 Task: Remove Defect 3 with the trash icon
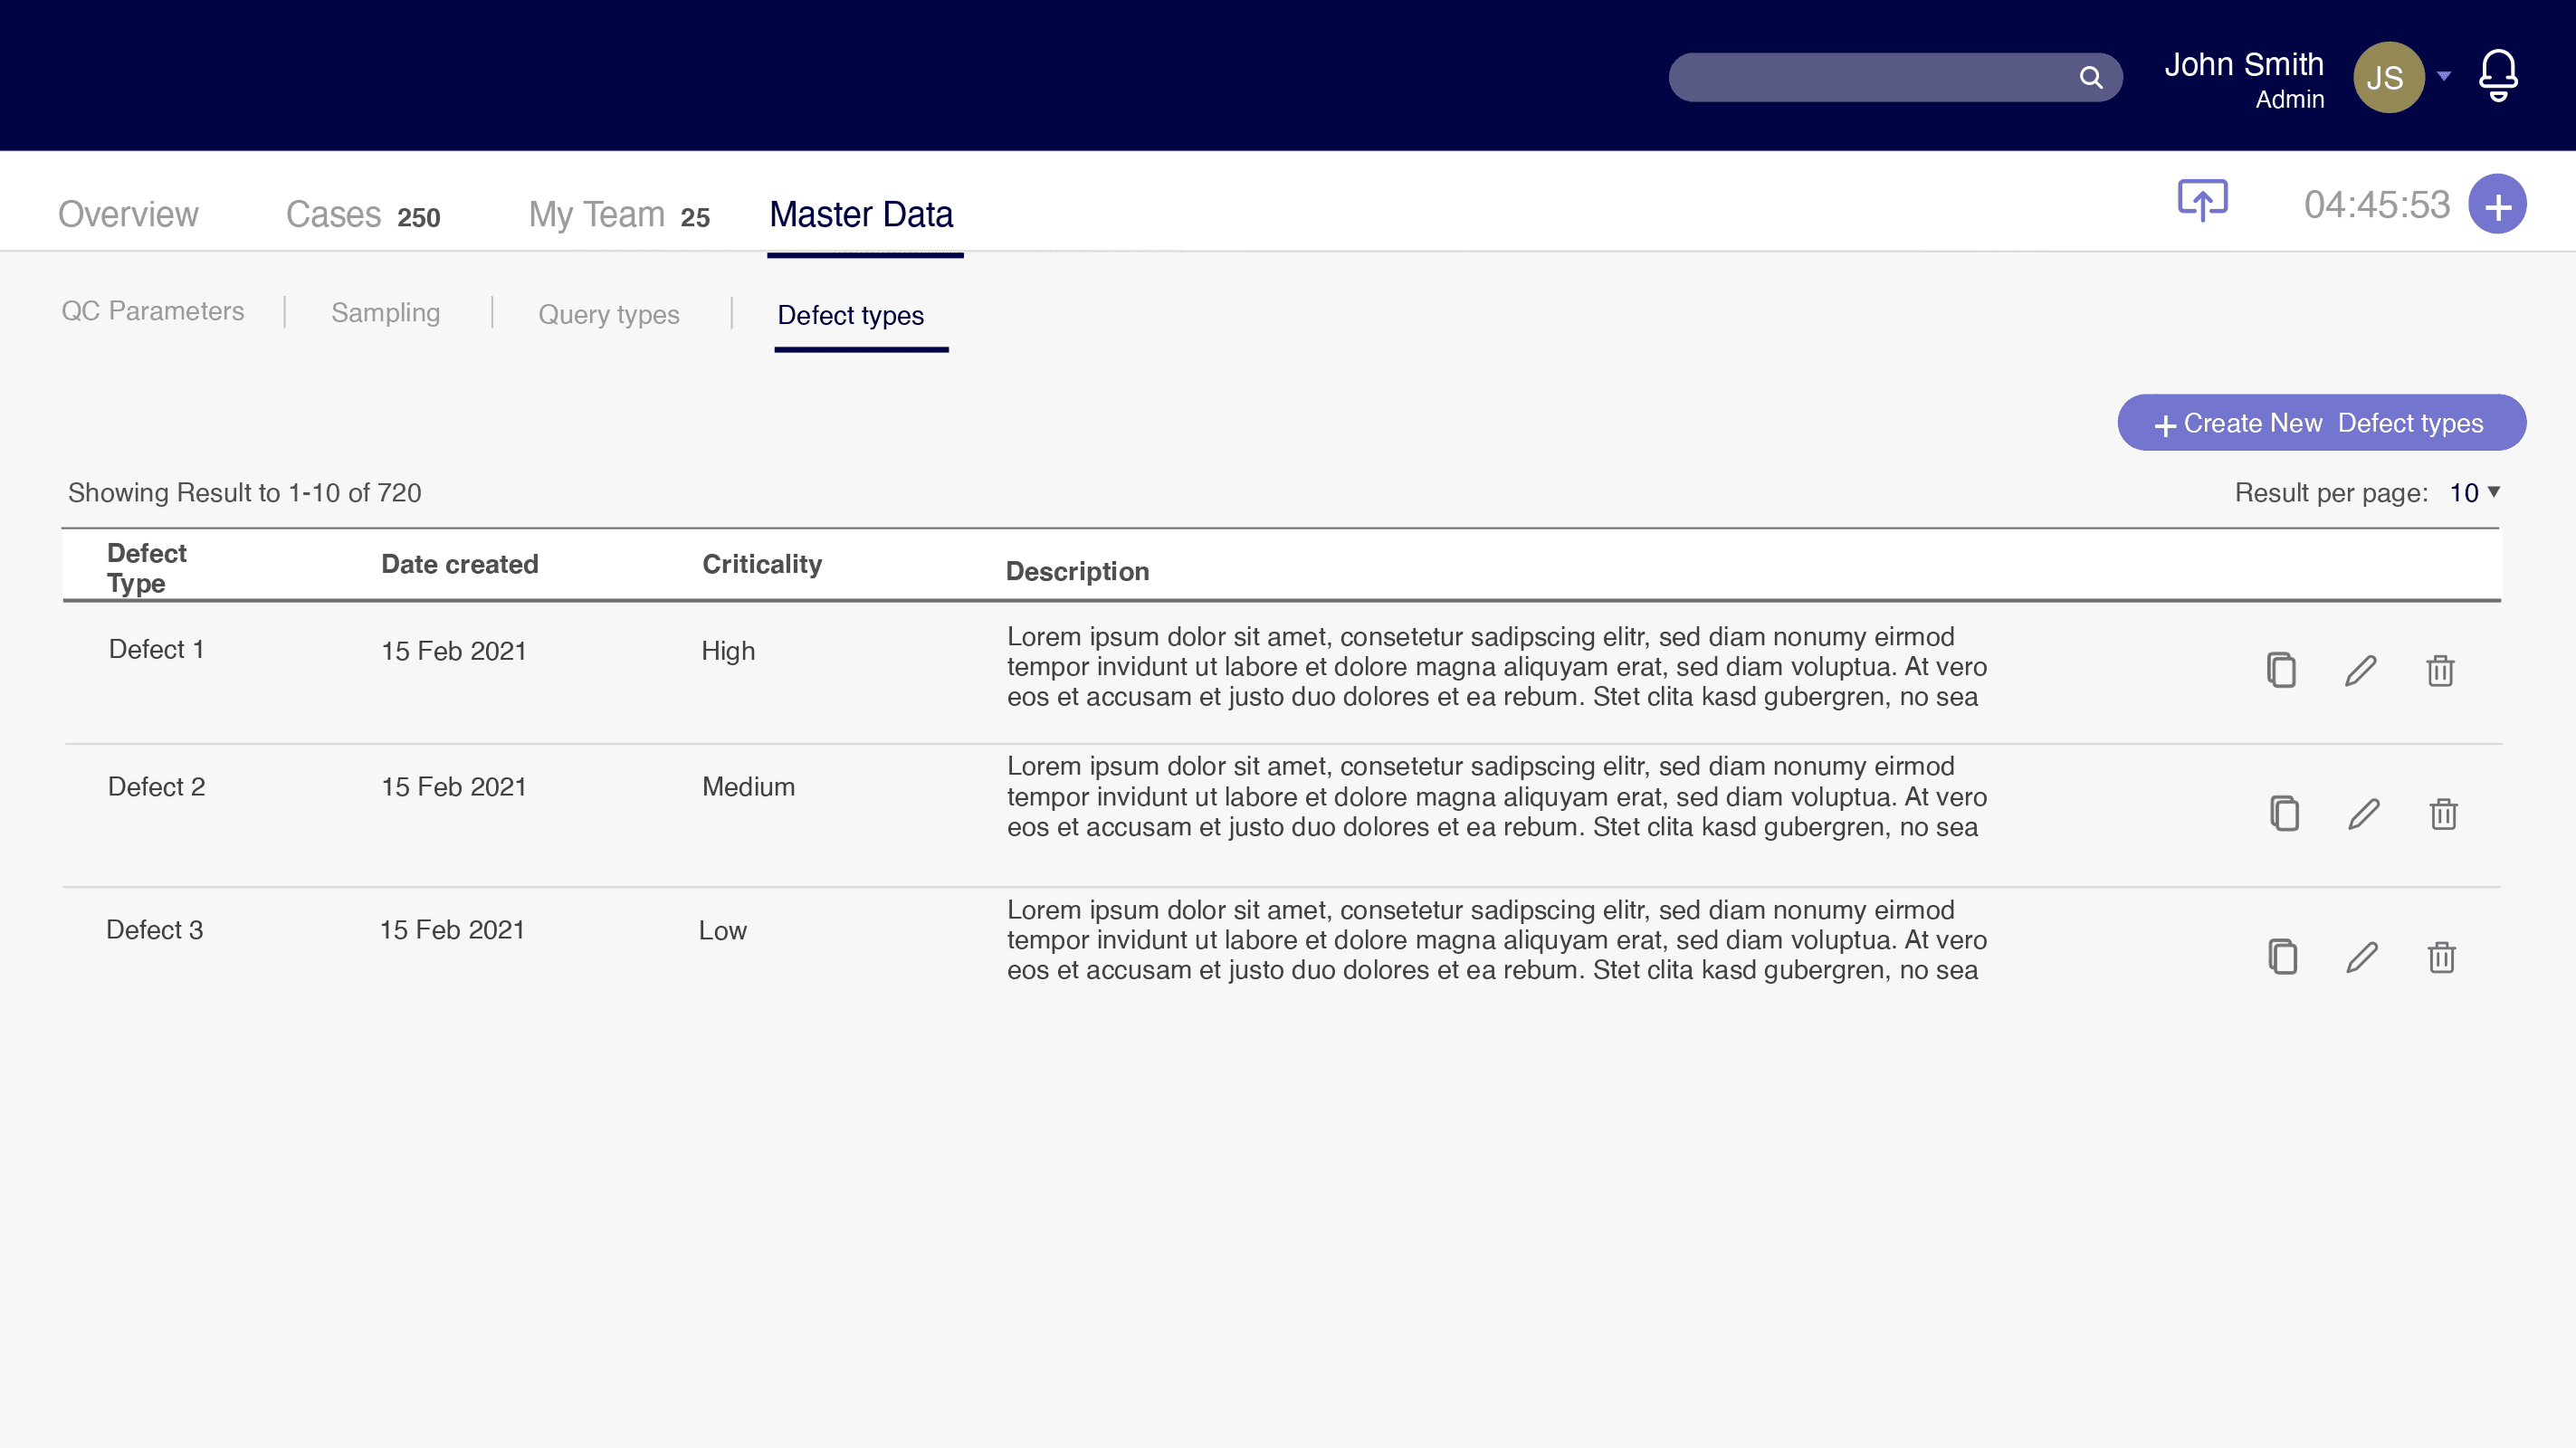(2441, 957)
